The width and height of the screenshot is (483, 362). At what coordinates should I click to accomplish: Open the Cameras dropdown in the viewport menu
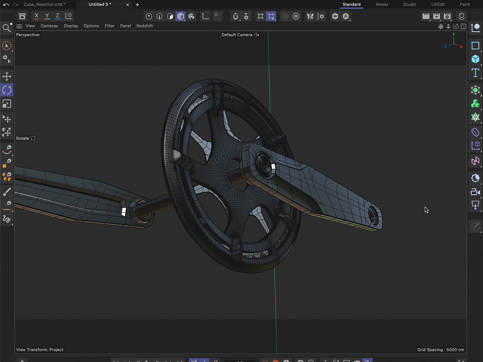coord(49,26)
